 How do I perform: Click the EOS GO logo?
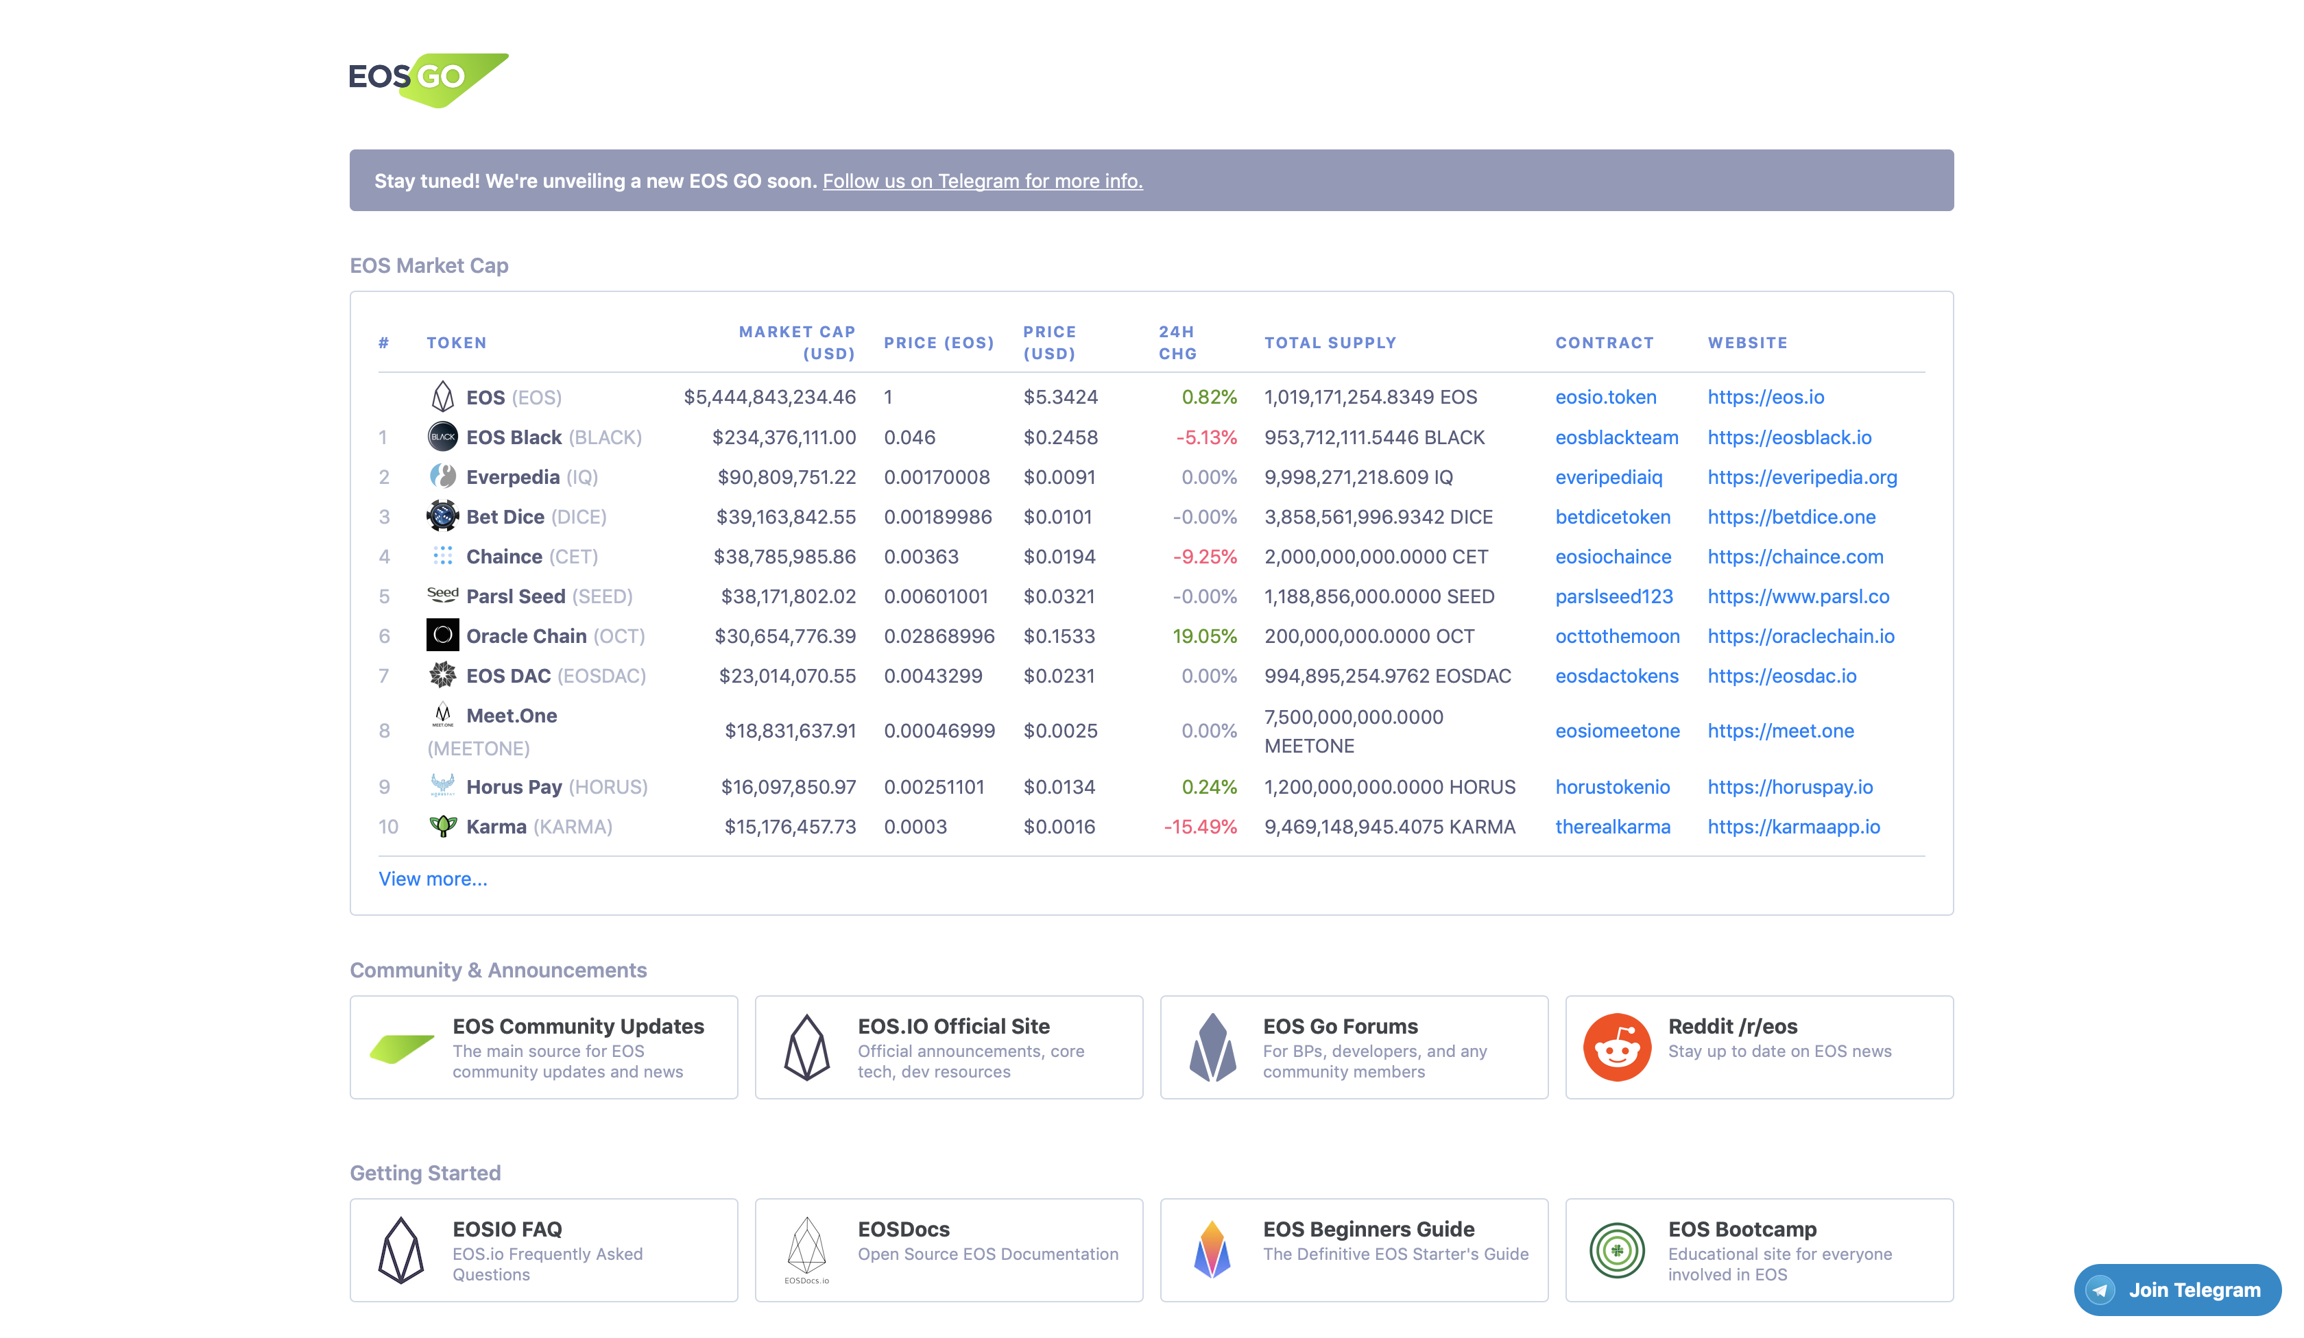coord(429,80)
